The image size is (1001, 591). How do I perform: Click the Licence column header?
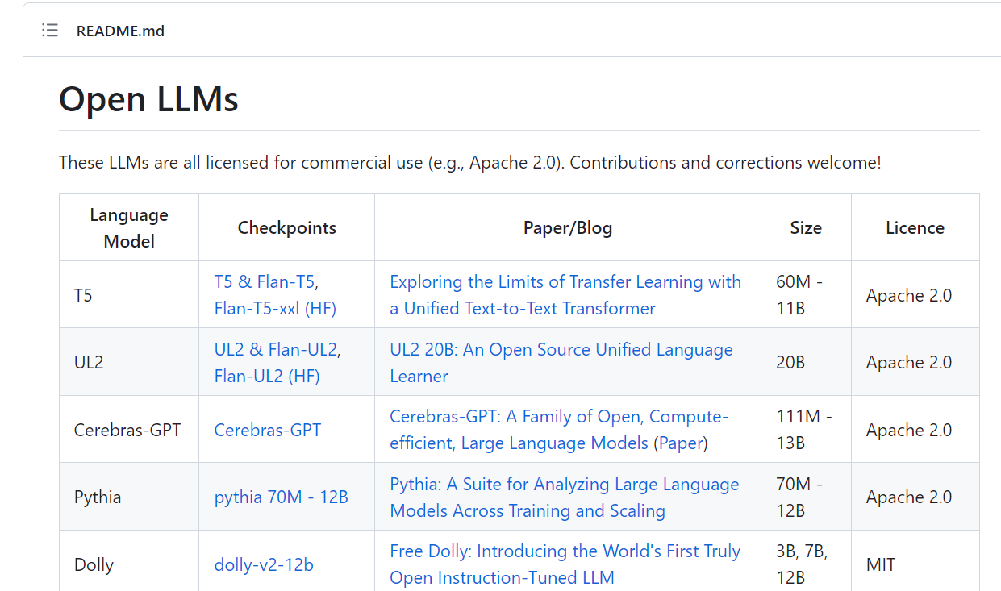[x=915, y=227]
